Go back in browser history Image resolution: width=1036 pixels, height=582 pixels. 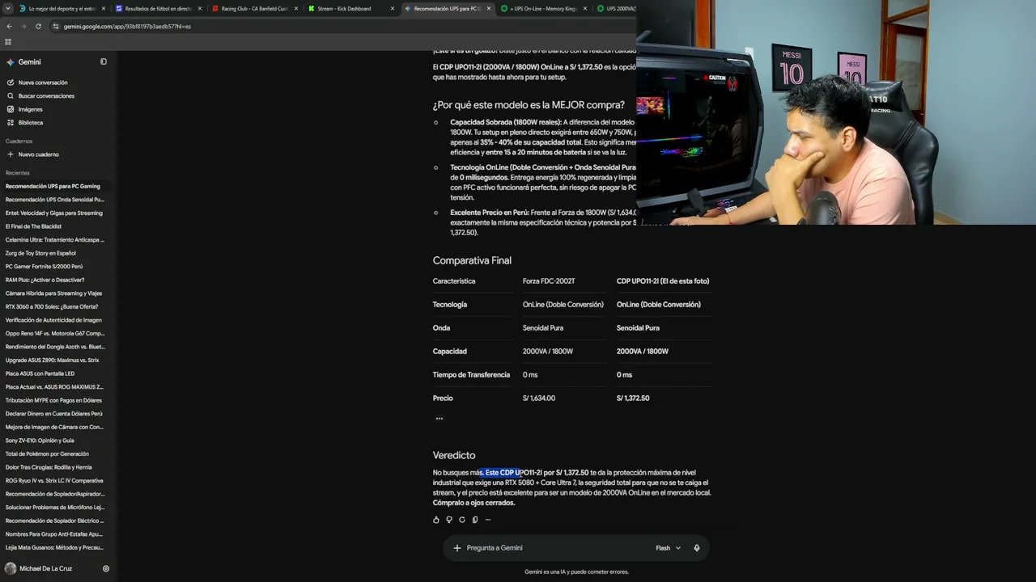9,26
